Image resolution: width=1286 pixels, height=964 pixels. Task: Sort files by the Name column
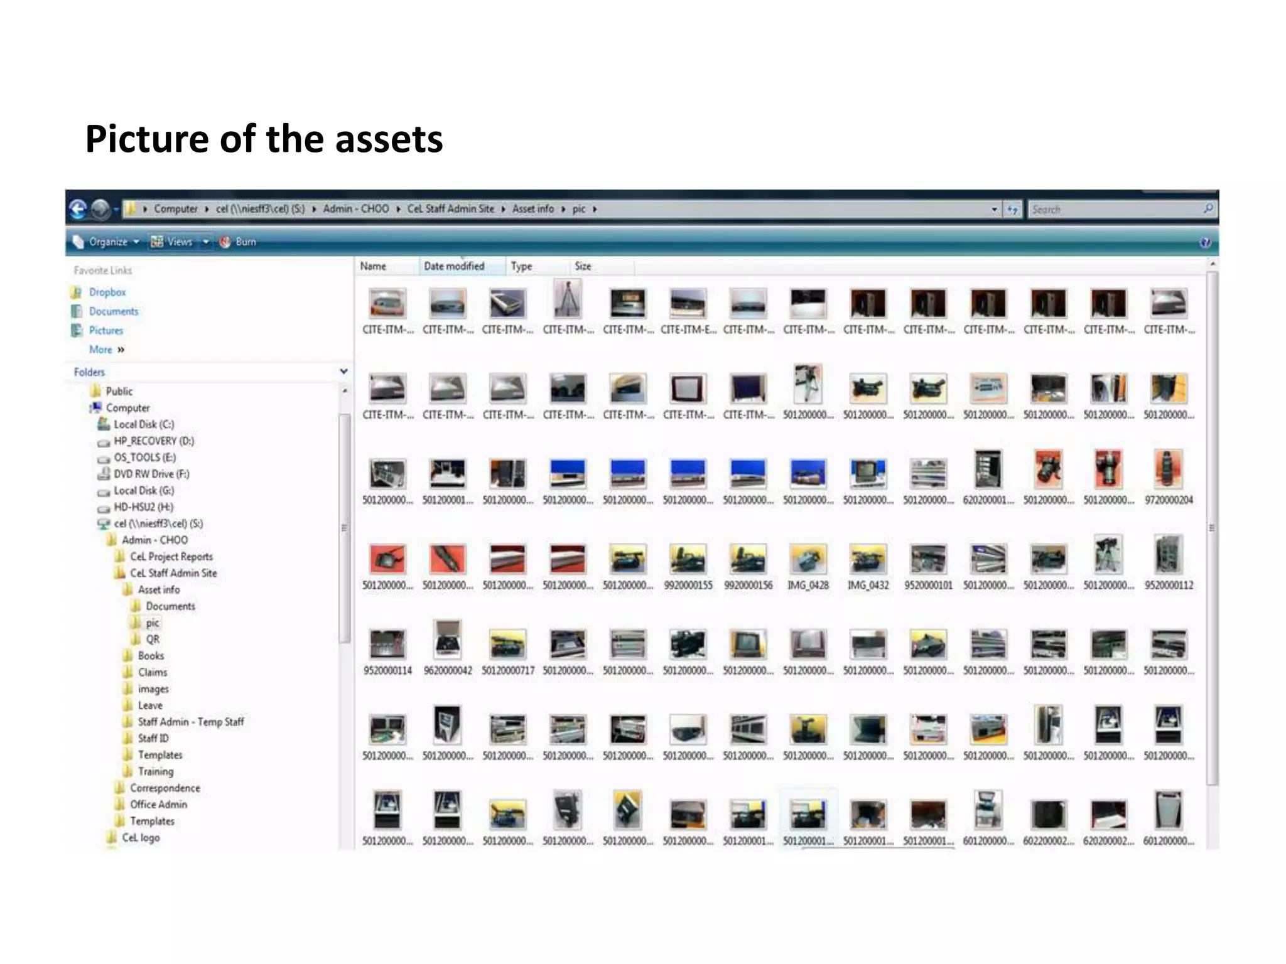(x=373, y=266)
